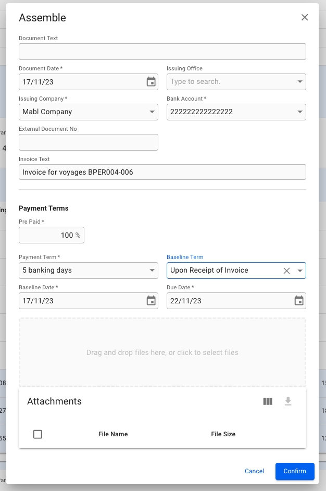Click the attachments download icon
The height and width of the screenshot is (491, 326).
288,401
